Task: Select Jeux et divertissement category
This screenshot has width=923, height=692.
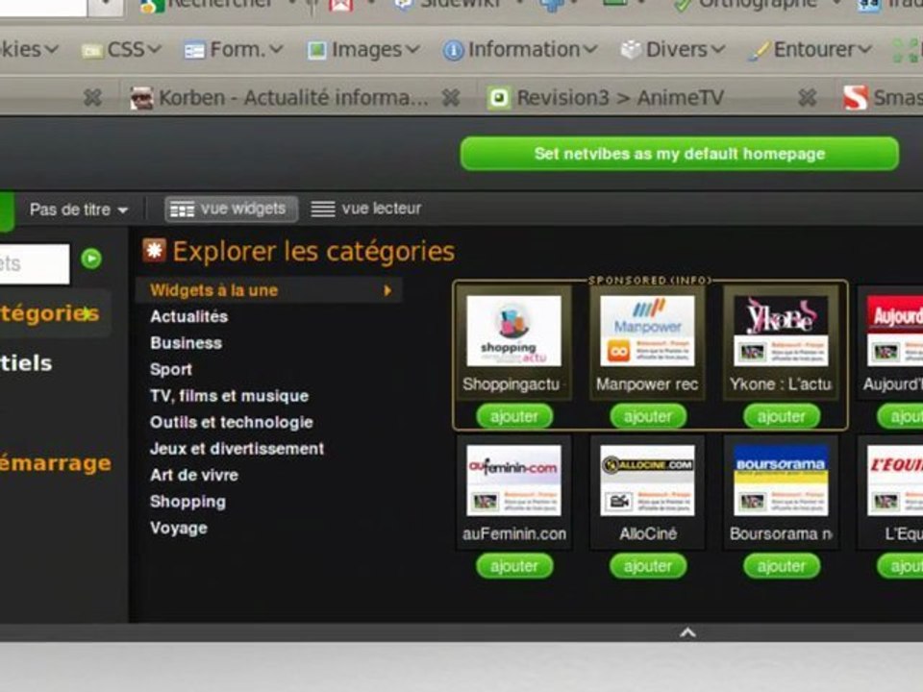Action: pyautogui.click(x=237, y=449)
